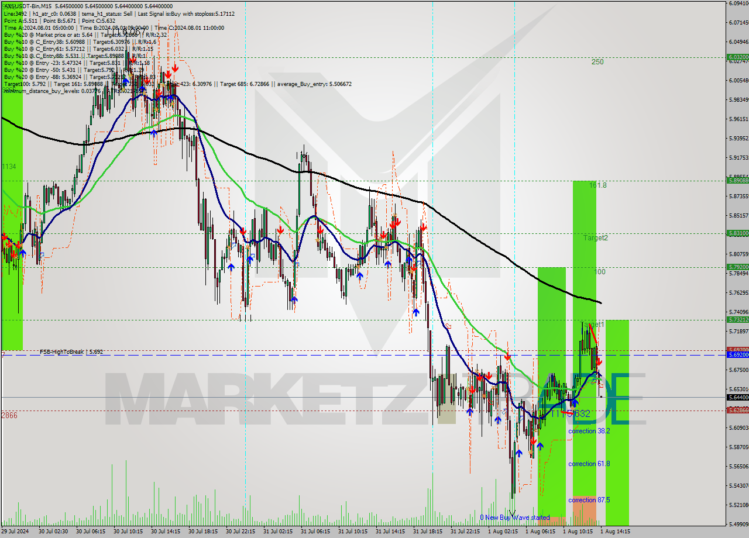The width and height of the screenshot is (749, 538).
Task: Click the '1 Aug 06:15' time axis label
Action: pyautogui.click(x=540, y=532)
